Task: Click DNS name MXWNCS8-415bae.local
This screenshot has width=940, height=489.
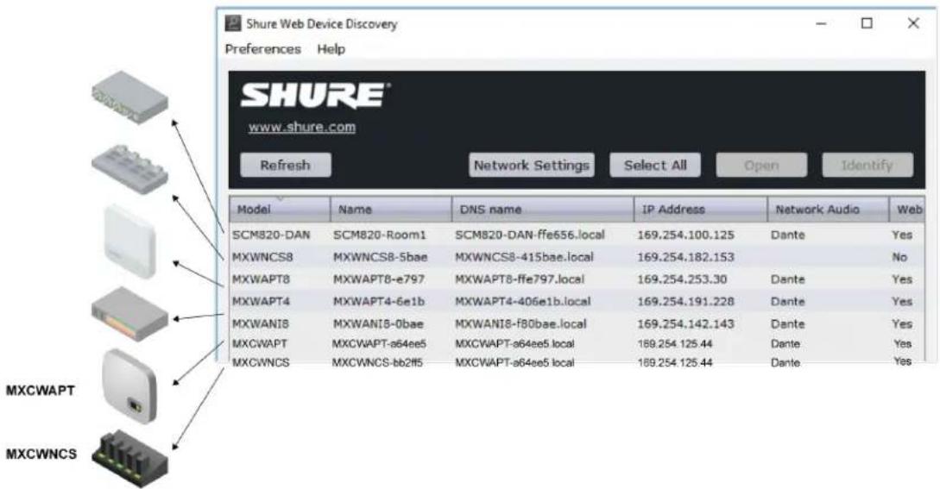Action: [x=524, y=257]
